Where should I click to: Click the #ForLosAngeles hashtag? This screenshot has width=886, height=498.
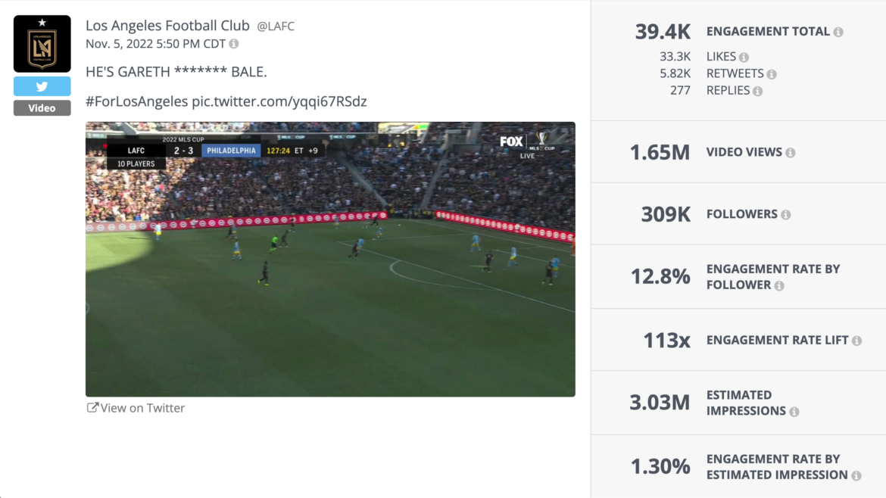136,101
